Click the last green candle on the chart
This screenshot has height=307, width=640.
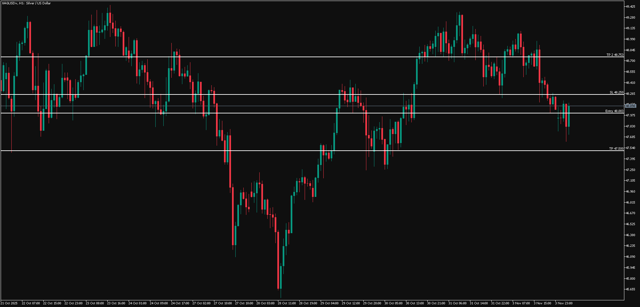point(569,116)
